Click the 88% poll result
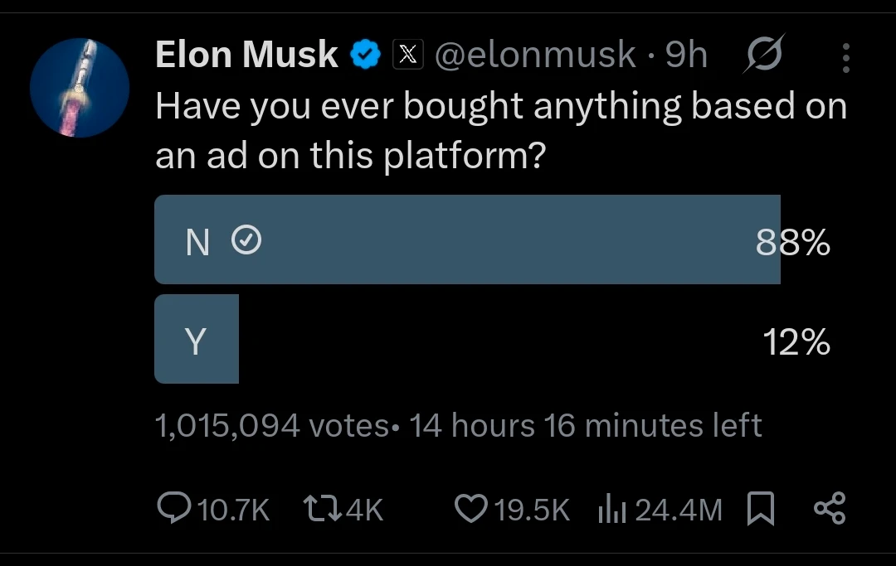 click(792, 243)
